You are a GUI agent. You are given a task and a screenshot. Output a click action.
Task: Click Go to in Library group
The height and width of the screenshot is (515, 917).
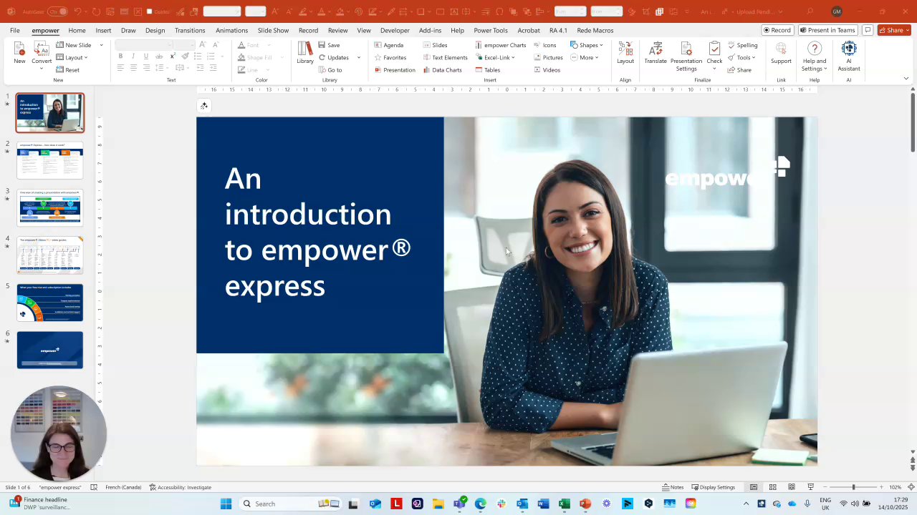[x=330, y=70]
